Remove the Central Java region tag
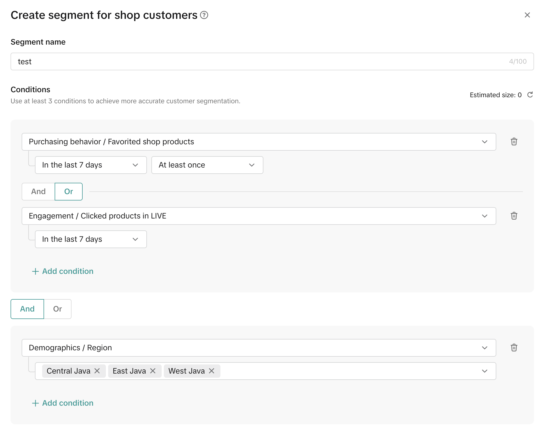This screenshot has height=427, width=539. coord(97,371)
